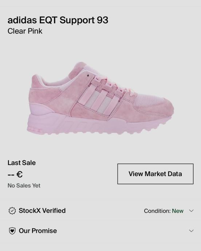
Task: Click the adidas EQT Support 93 title
Action: pyautogui.click(x=58, y=20)
